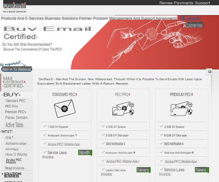
Task: Expand the SOLUZIONI BUSINESS sidebar section
Action: tap(11, 175)
